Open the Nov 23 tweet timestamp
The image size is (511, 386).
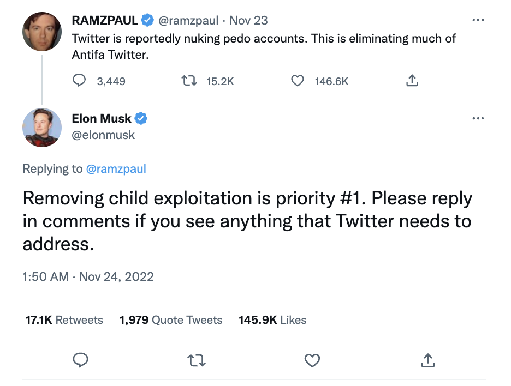tap(248, 21)
